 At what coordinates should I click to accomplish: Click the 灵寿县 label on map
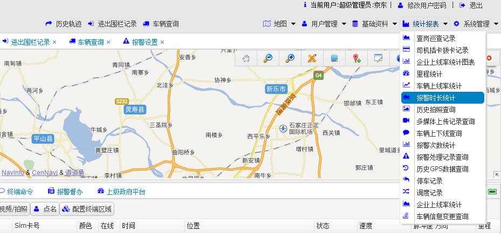coord(135,110)
